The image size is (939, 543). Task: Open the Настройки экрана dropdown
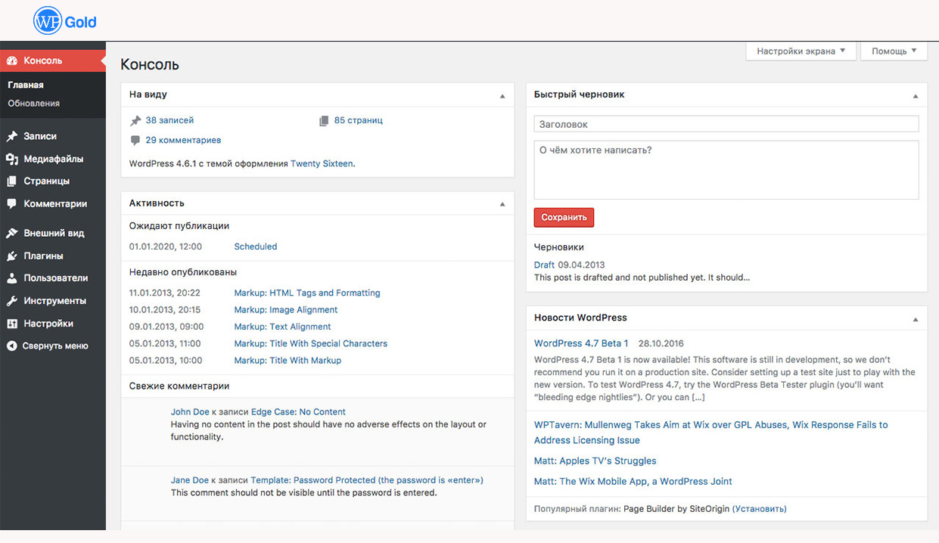[801, 51]
